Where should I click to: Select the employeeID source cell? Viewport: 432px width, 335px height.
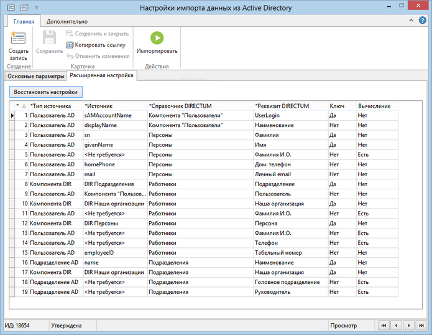pyautogui.click(x=115, y=253)
